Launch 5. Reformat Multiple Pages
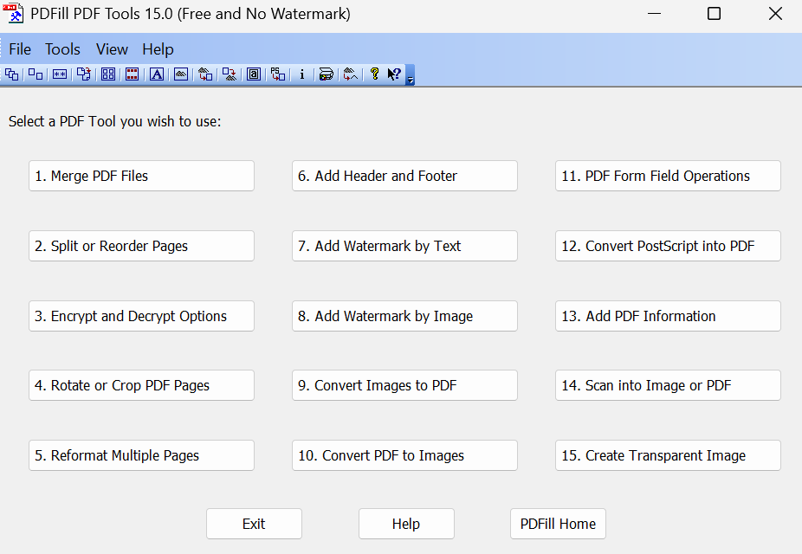Viewport: 802px width, 554px height. pyautogui.click(x=142, y=455)
